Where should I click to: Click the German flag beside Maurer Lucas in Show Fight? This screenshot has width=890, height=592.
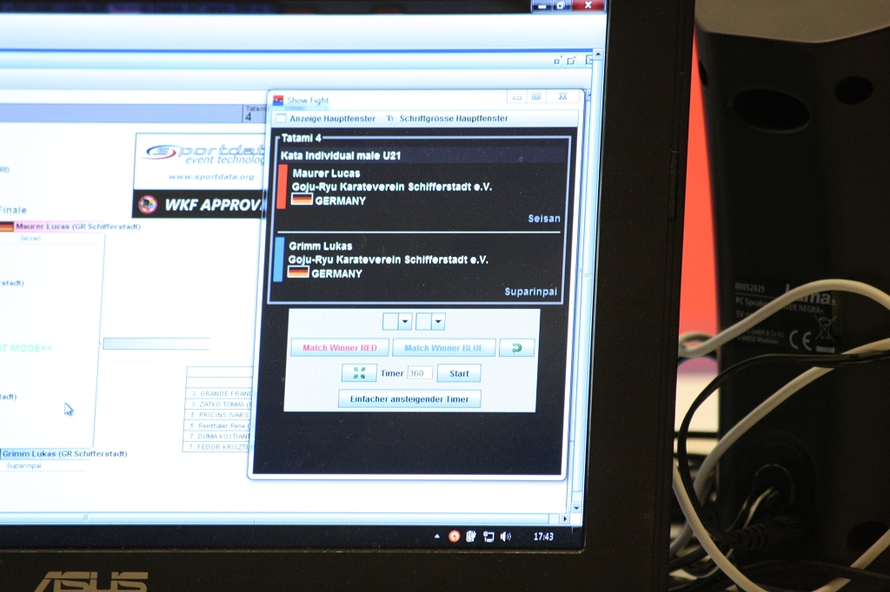302,199
